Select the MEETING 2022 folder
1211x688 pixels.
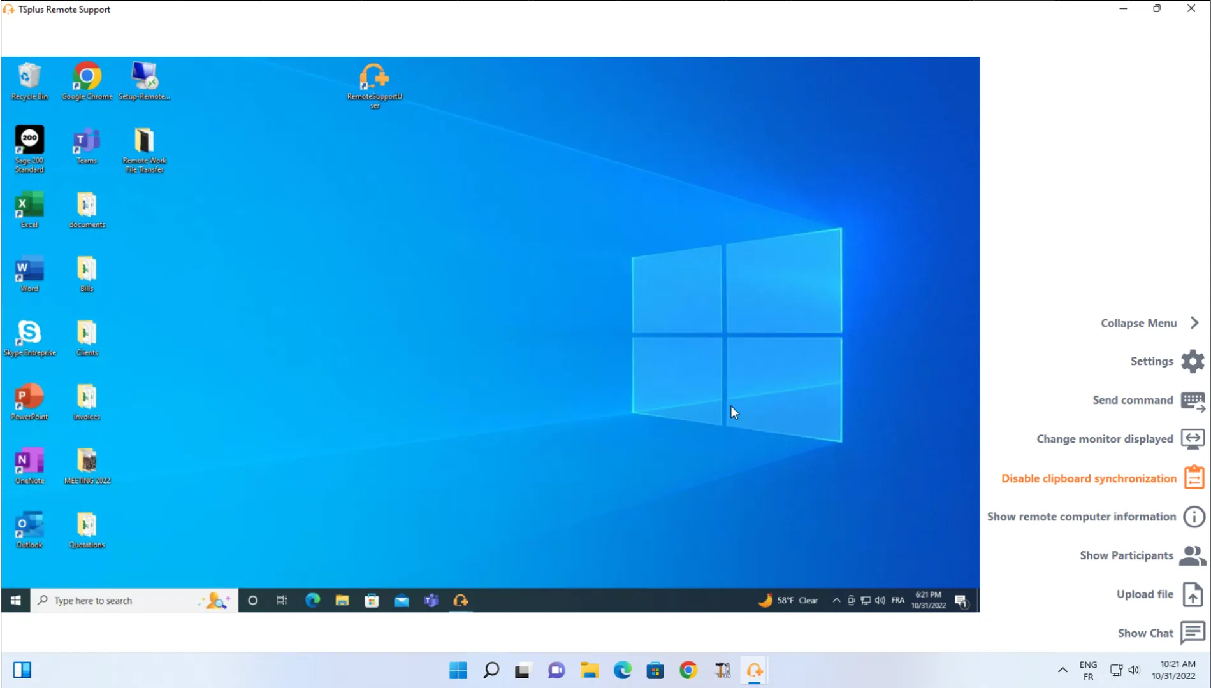coord(87,466)
